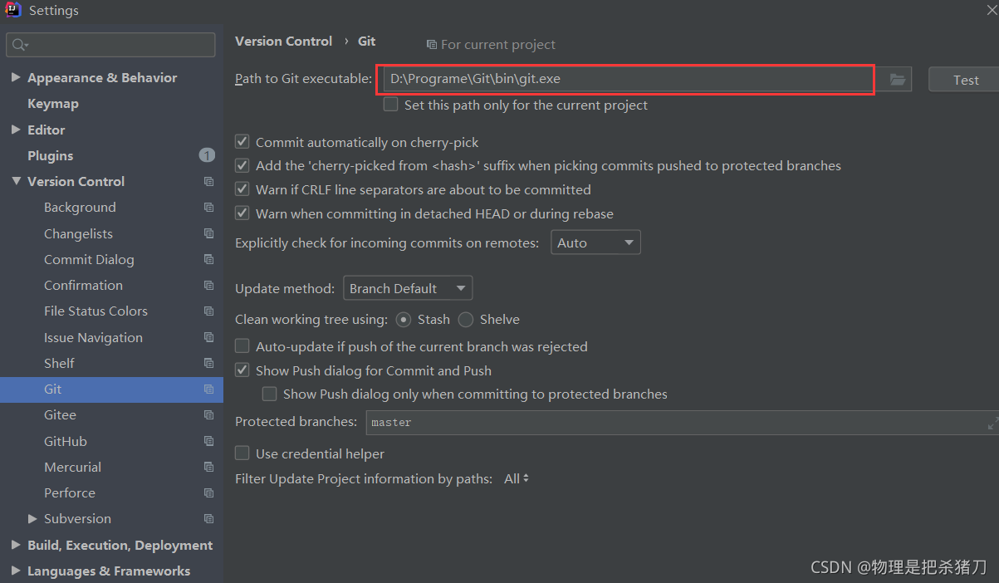Click Version Control in the breadcrumb
Image resolution: width=999 pixels, height=583 pixels.
pyautogui.click(x=283, y=41)
